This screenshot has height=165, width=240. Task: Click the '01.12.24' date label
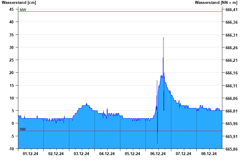pyautogui.click(x=31, y=154)
